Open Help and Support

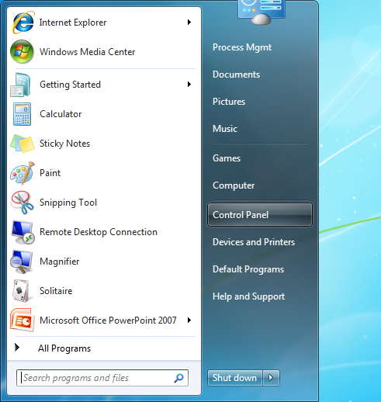point(248,296)
